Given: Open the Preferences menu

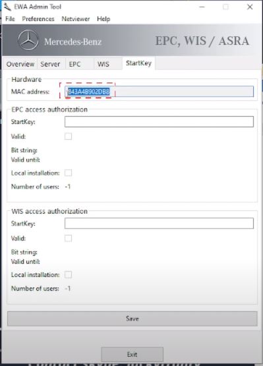Looking at the screenshot, I should [38, 19].
